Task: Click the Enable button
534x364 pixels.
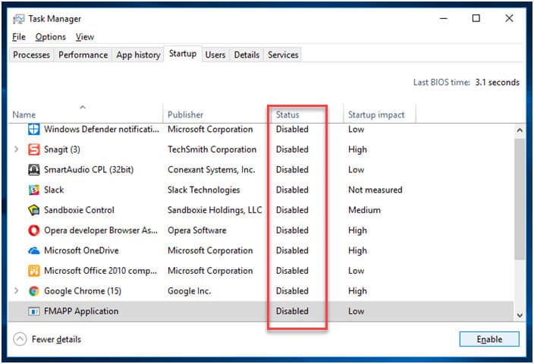Action: coord(489,339)
